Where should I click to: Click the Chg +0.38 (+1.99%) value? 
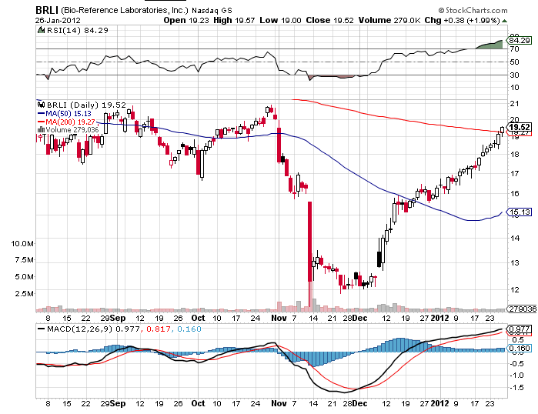coord(462,20)
